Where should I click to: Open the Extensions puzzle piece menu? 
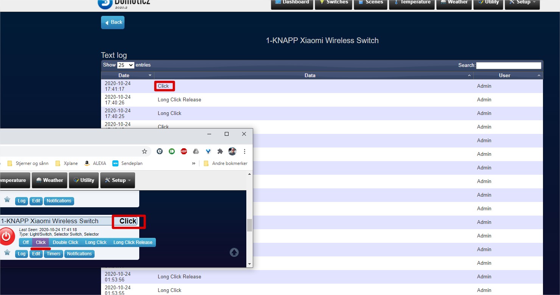tap(220, 151)
